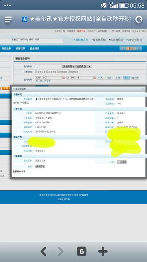The height and width of the screenshot is (262, 147).
Task: Tap the battery indicator in status bar
Action: [124, 5]
